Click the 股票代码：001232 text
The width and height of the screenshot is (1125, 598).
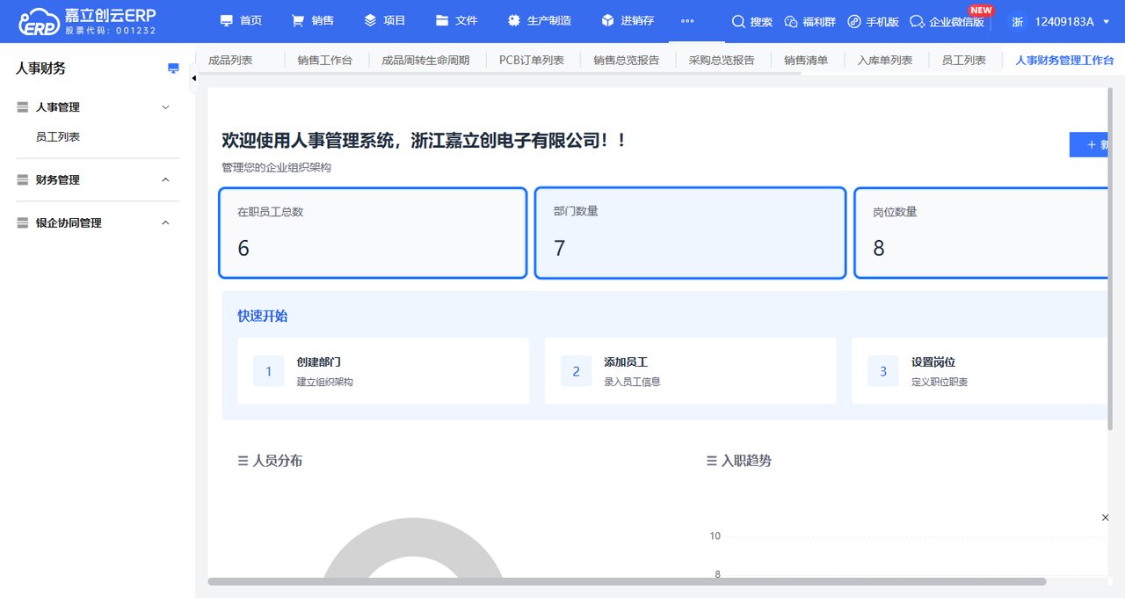111,30
